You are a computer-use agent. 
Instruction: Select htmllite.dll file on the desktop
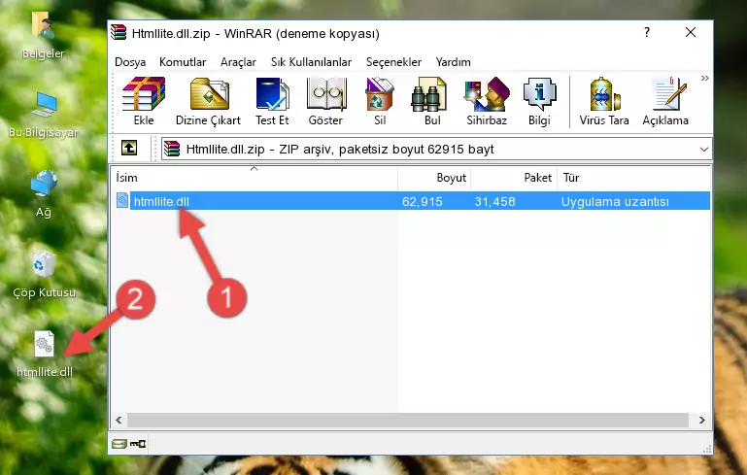[45, 354]
